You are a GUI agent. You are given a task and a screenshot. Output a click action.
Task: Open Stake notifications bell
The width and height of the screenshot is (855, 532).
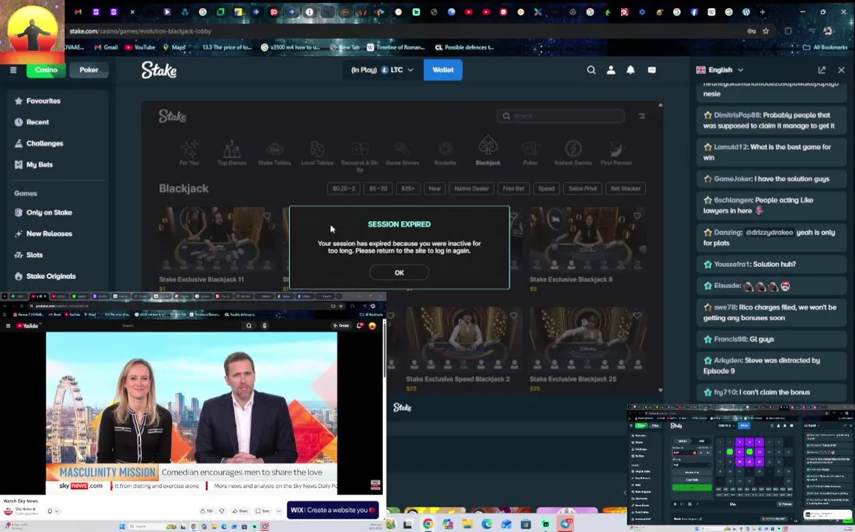[x=630, y=69]
